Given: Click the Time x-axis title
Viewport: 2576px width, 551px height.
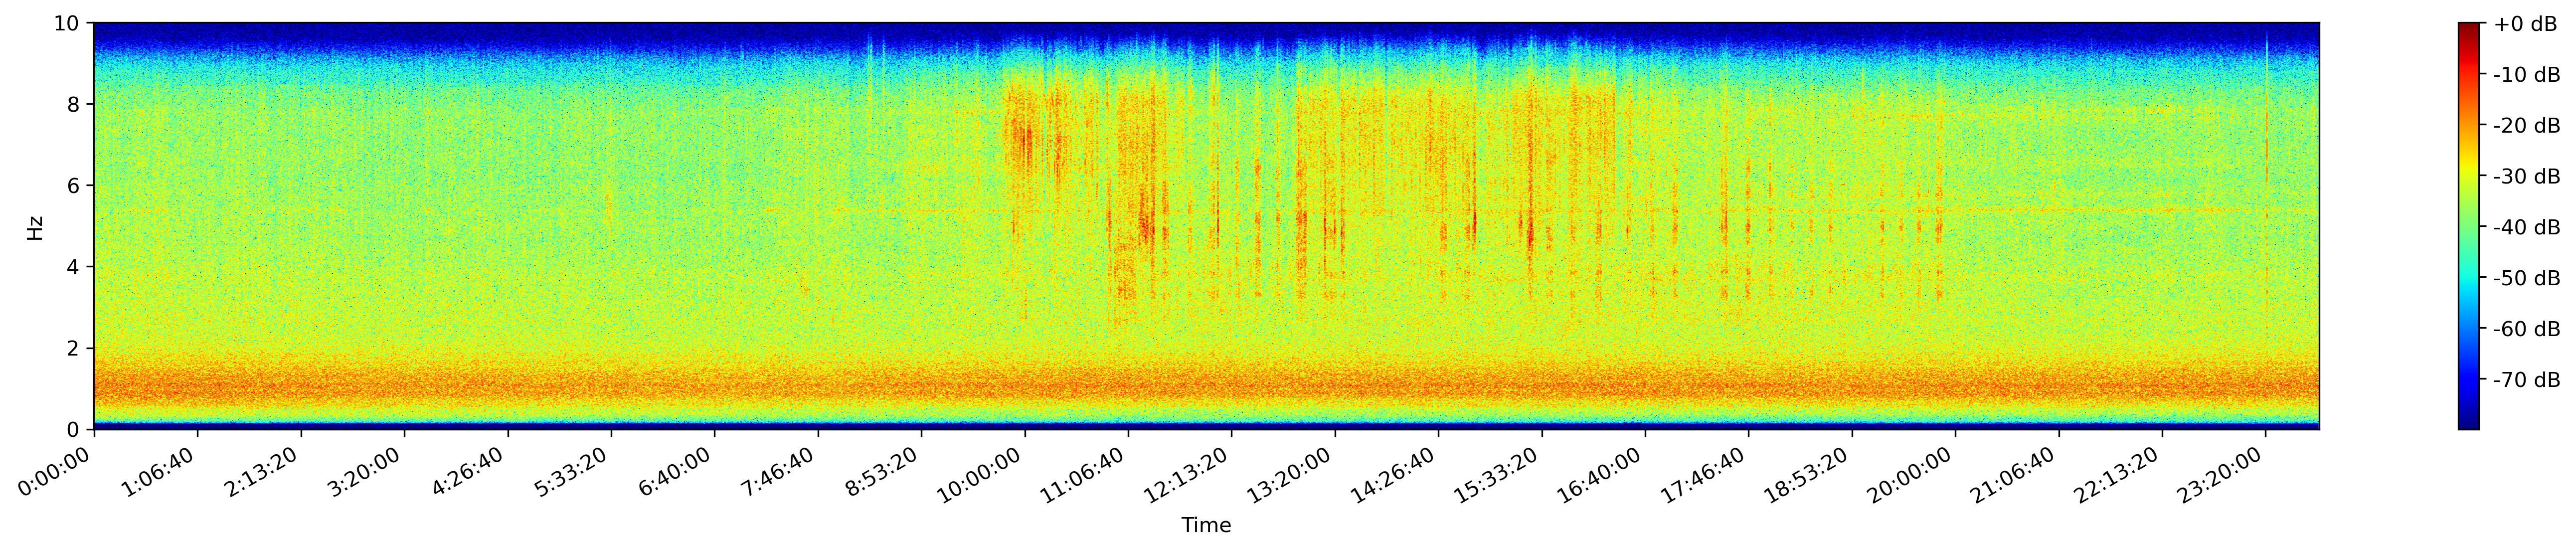Looking at the screenshot, I should [1206, 526].
